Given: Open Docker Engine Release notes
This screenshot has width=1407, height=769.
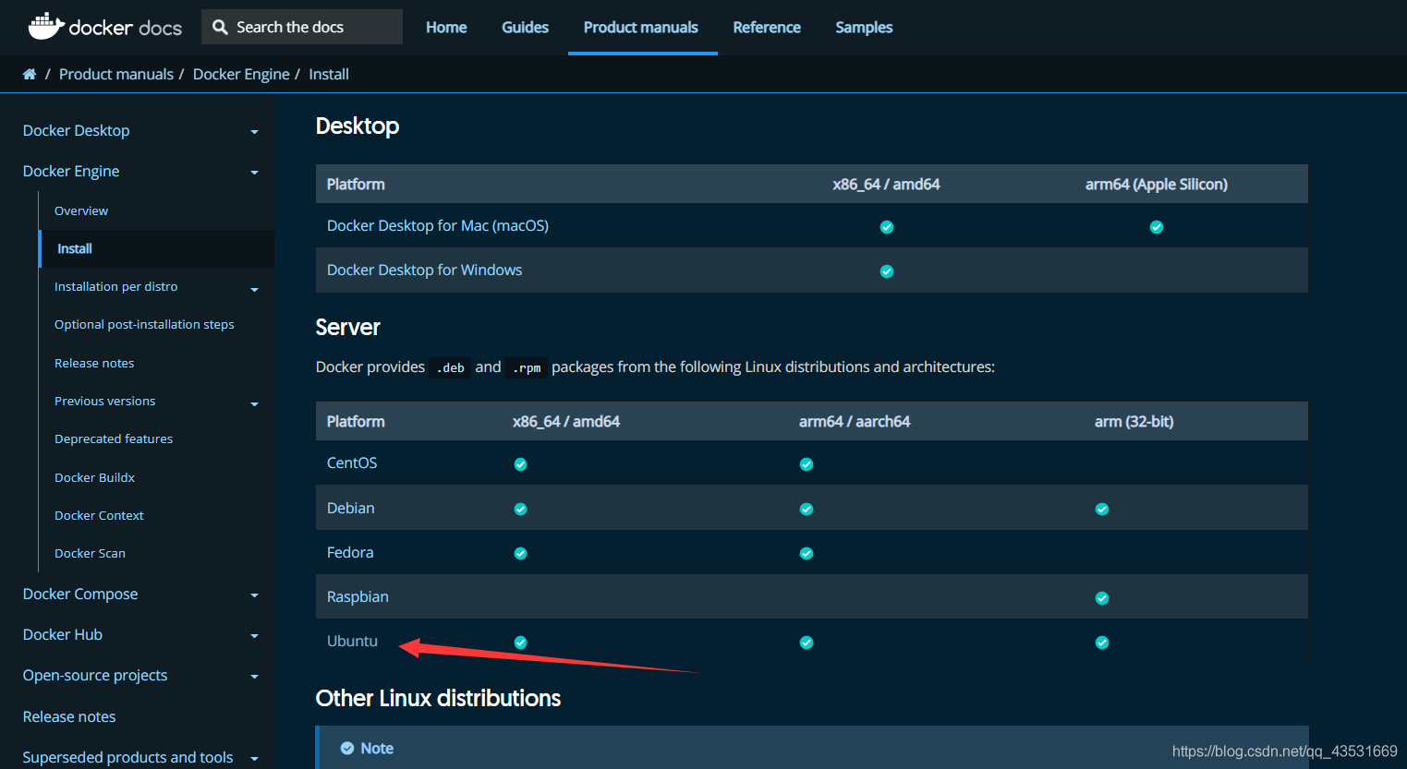Looking at the screenshot, I should coord(94,363).
